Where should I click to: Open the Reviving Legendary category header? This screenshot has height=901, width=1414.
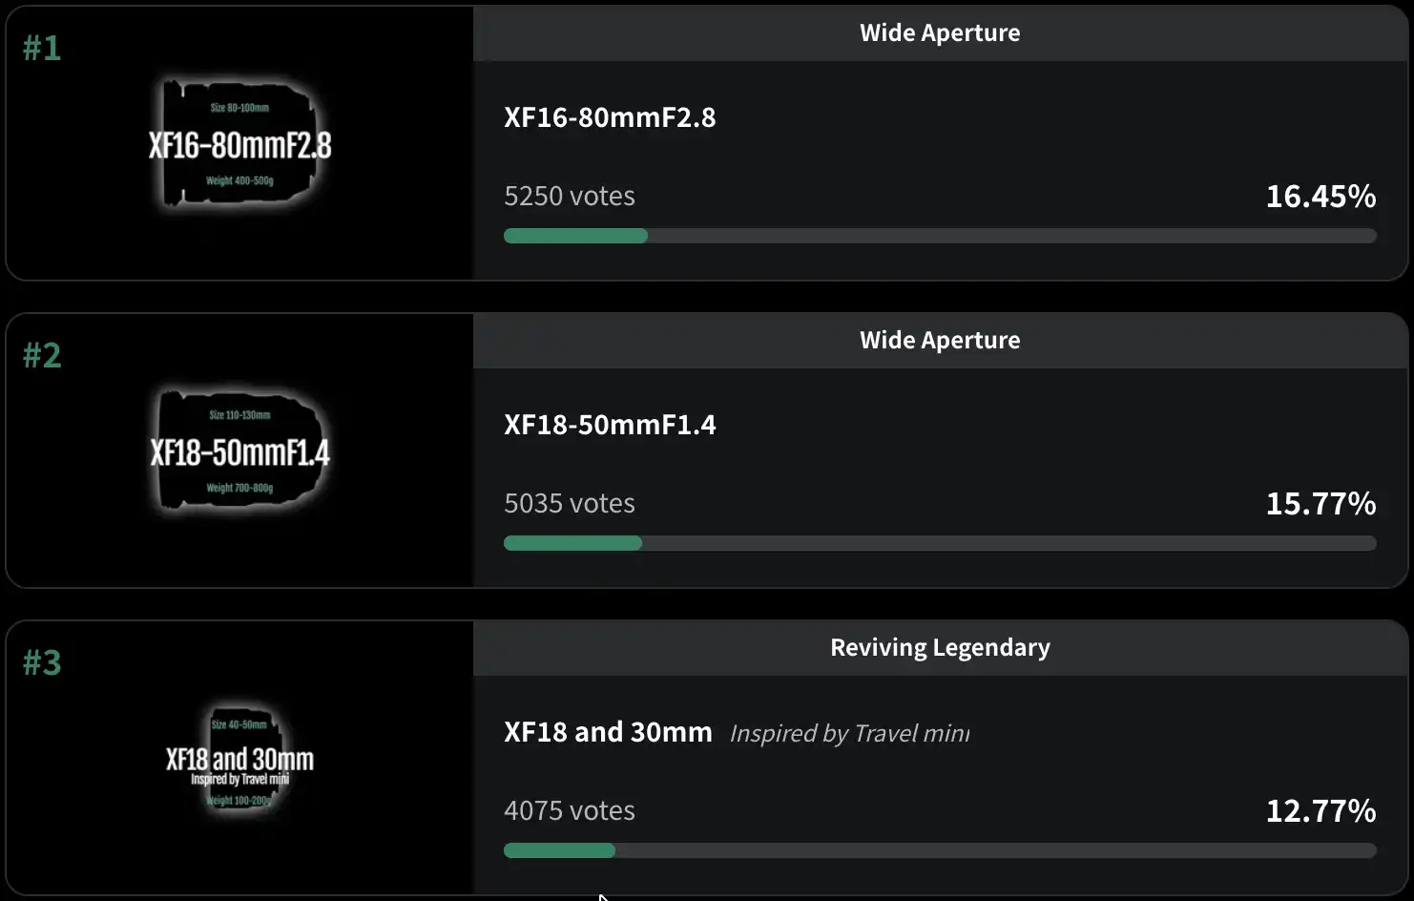tap(940, 647)
